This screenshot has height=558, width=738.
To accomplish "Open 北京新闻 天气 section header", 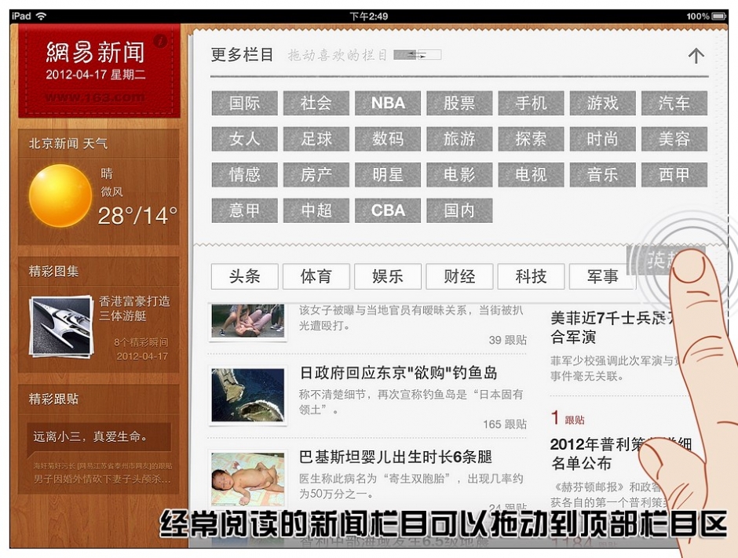I will 99,144.
